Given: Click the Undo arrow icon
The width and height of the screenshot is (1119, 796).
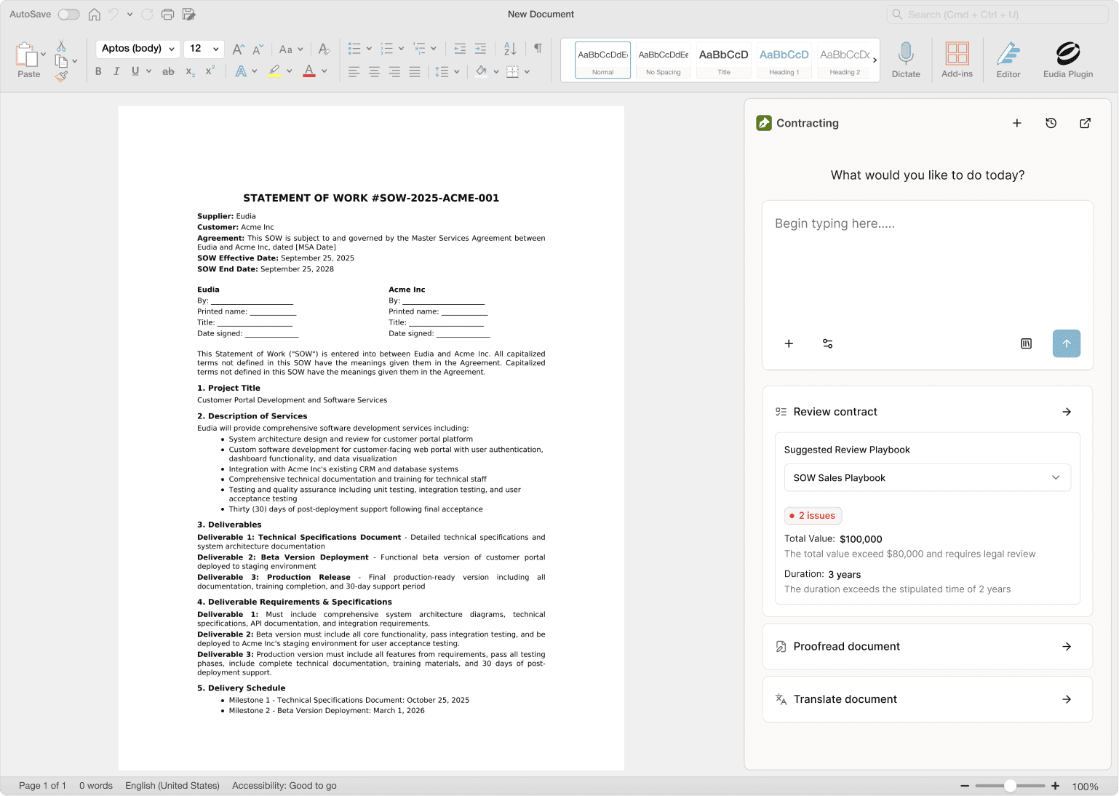Looking at the screenshot, I should click(114, 15).
